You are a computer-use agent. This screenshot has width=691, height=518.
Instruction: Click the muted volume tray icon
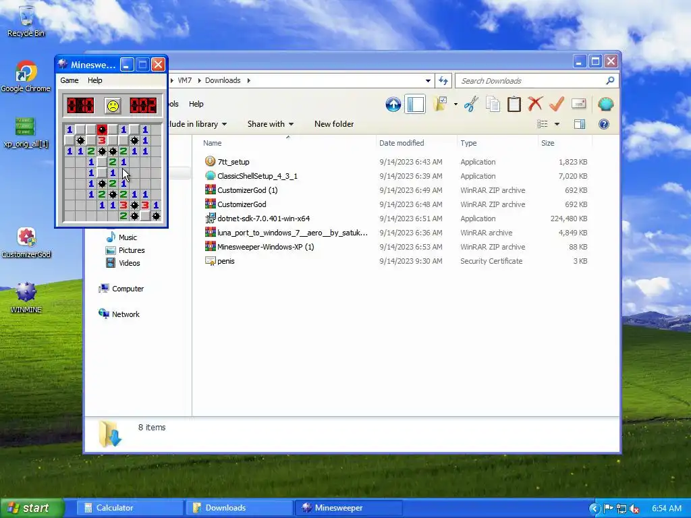click(x=634, y=509)
